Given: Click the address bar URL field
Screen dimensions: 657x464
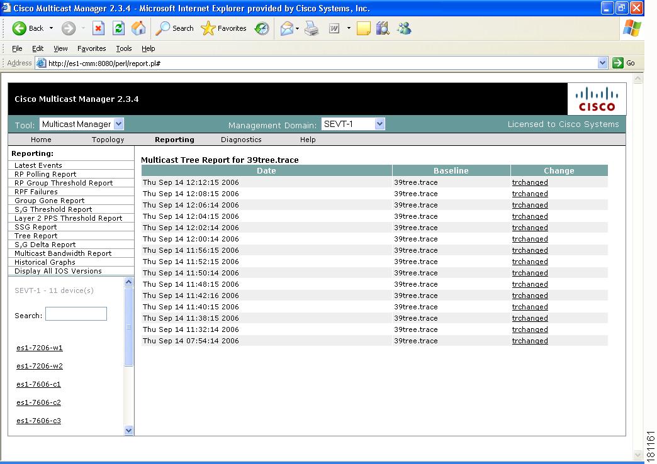Looking at the screenshot, I should pyautogui.click(x=322, y=64).
